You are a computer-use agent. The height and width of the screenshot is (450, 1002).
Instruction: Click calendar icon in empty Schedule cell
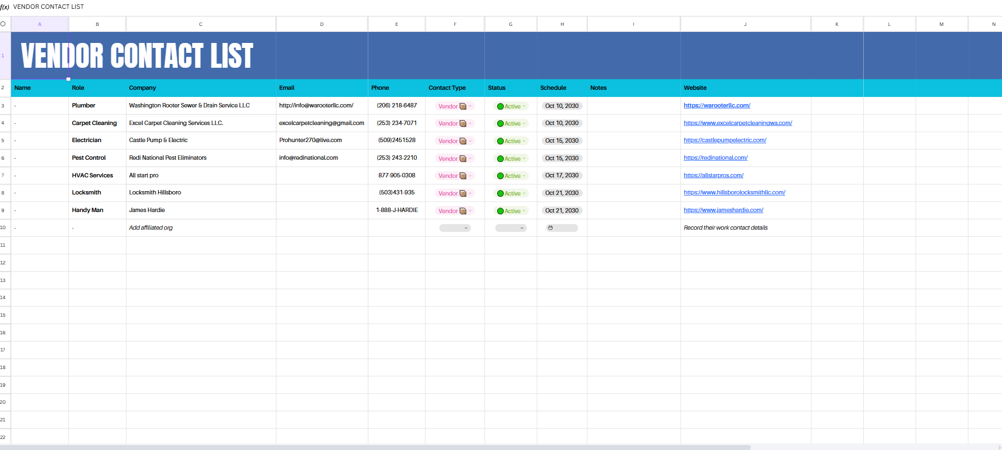tap(551, 228)
